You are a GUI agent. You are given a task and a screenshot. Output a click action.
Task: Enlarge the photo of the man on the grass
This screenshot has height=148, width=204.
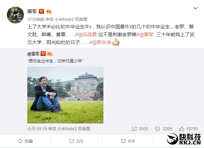(65, 95)
